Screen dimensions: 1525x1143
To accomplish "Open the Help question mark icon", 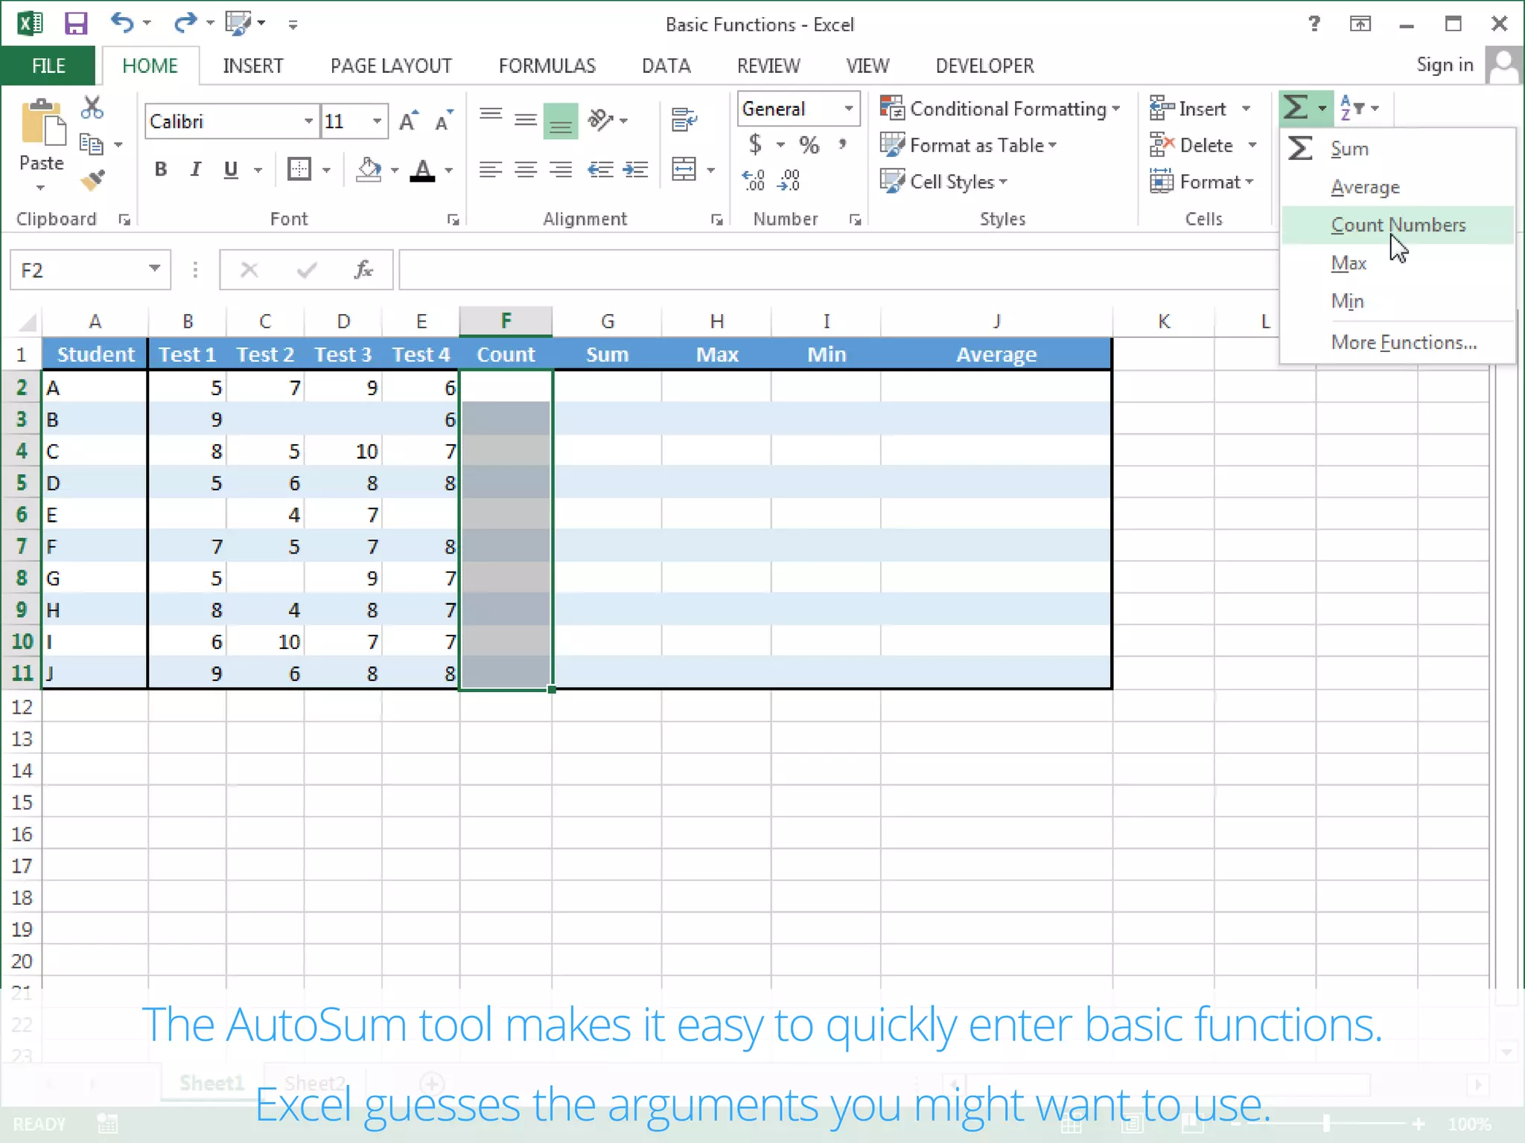I will click(1314, 24).
